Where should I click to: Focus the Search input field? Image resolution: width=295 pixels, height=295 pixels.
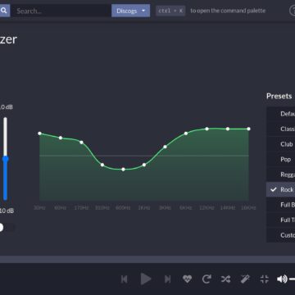[x=61, y=11]
